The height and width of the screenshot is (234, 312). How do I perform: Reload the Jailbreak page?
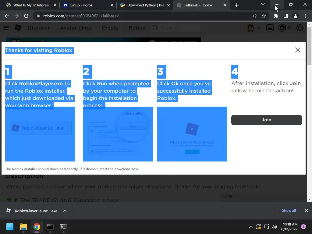26,16
